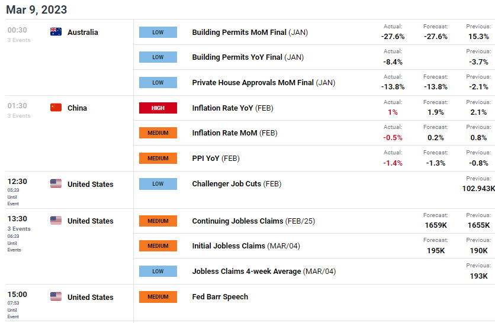Click the US flag beside the 15:00 event

click(56, 297)
